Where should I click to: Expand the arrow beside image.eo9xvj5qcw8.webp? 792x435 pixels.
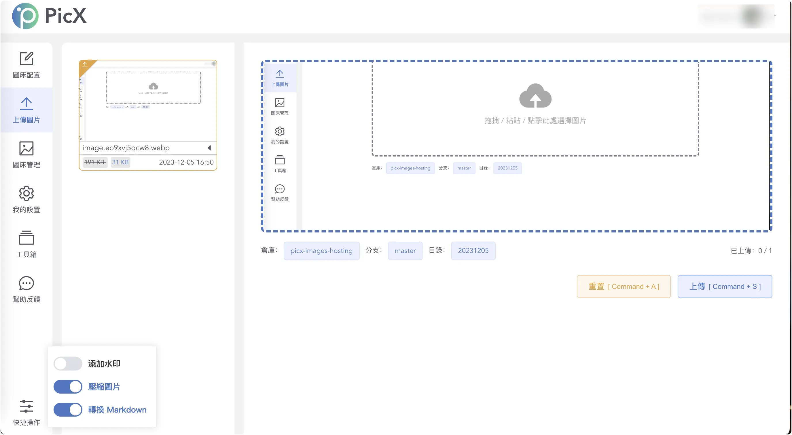tap(209, 148)
